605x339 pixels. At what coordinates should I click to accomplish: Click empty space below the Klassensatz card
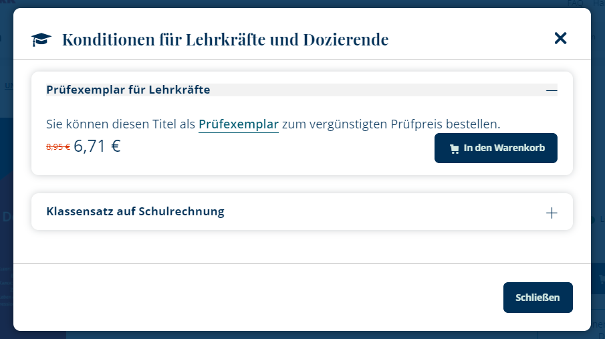click(x=301, y=247)
